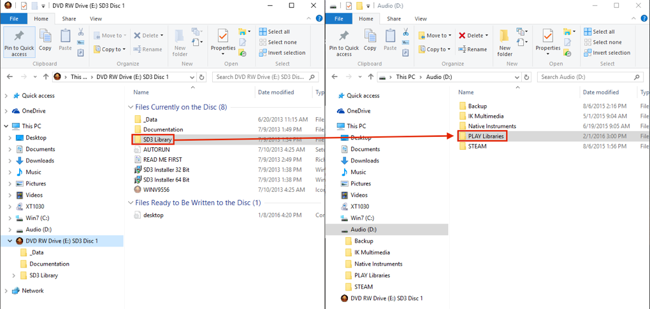This screenshot has height=309, width=650.
Task: Open address bar dropdown in Audio (D:) window
Action: click(517, 77)
